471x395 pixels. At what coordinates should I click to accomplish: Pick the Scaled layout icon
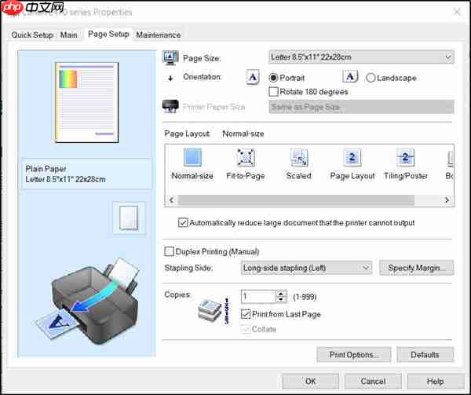(x=298, y=157)
